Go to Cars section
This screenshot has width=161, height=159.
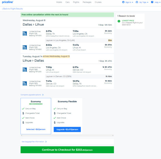[x=67, y=2]
